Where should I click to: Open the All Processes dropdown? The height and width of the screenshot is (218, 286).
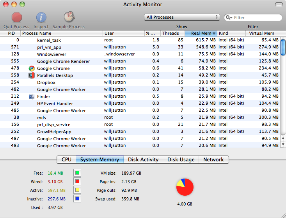[x=182, y=17]
